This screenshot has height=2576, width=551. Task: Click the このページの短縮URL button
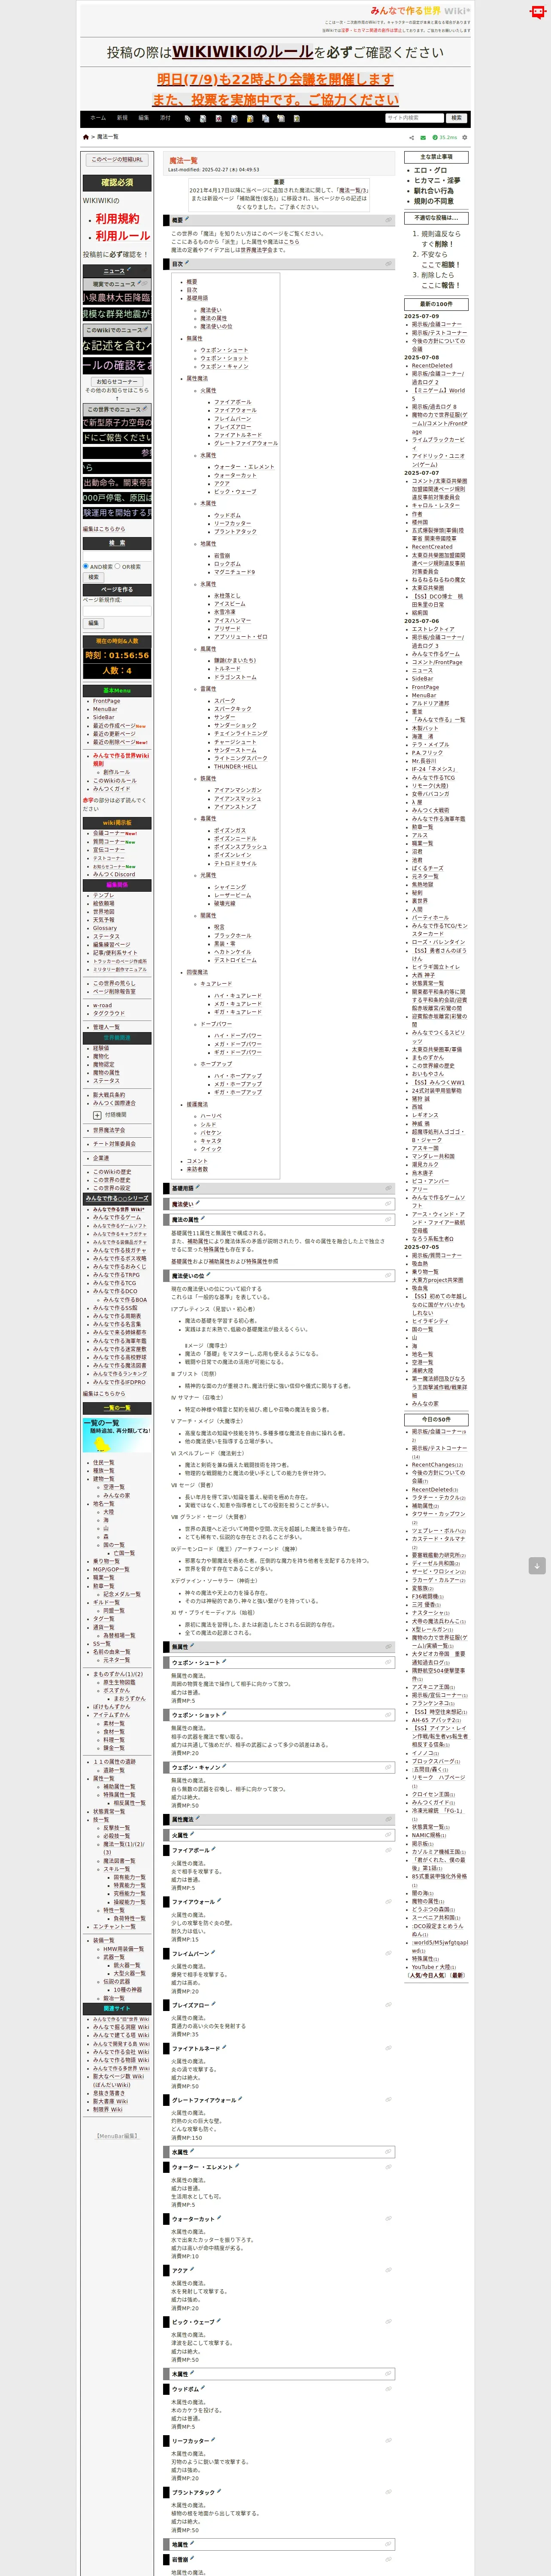point(118,160)
